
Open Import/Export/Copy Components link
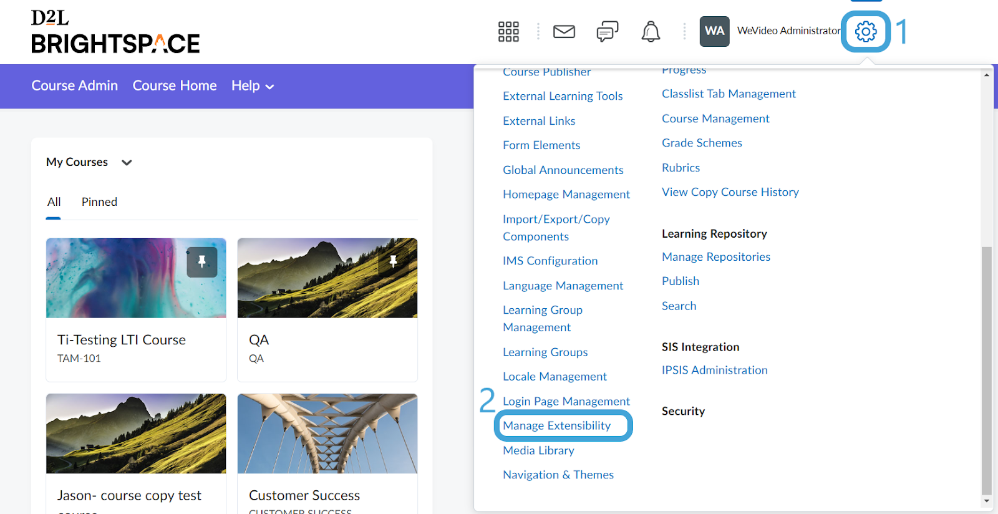556,228
